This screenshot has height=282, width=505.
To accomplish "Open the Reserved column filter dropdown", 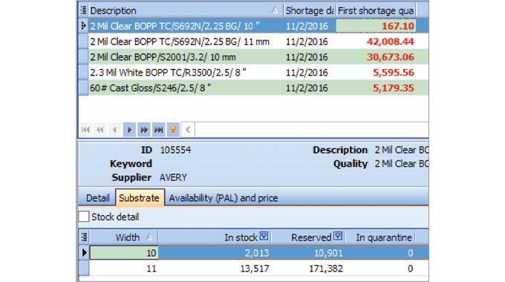I will [x=338, y=236].
